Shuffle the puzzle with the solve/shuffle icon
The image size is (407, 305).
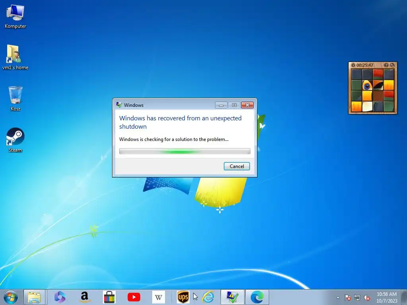tap(392, 65)
